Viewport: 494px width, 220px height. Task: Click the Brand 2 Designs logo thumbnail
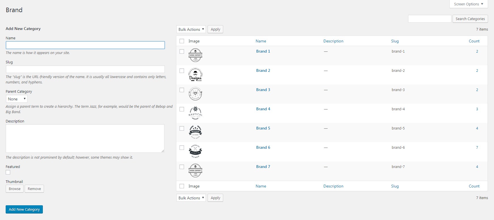[195, 75]
